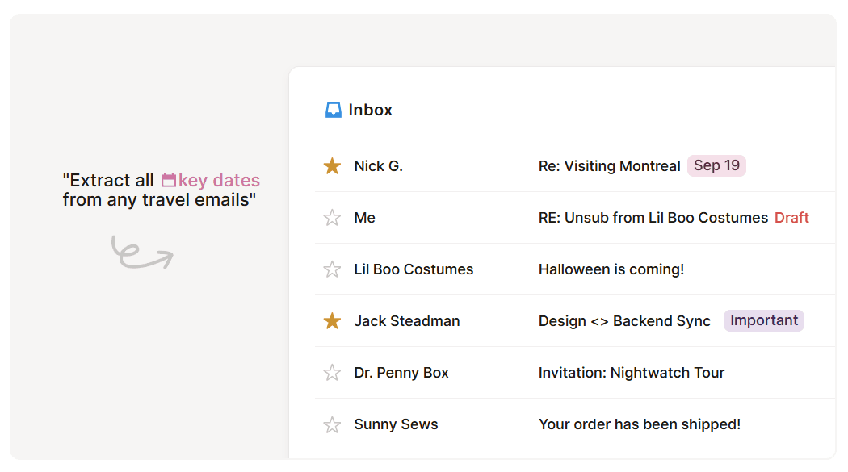The height and width of the screenshot is (472, 848).
Task: Open the "Design <> Backend Sync" email
Action: [x=623, y=320]
